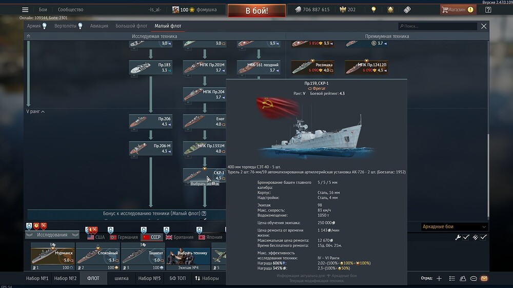The height and width of the screenshot is (288, 513).
Task: Select the Ташкент crew slot
Action: coord(143,256)
